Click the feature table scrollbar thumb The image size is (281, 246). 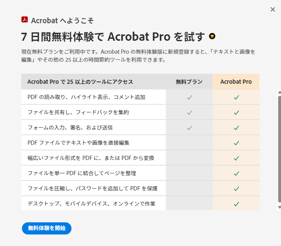click(x=279, y=149)
